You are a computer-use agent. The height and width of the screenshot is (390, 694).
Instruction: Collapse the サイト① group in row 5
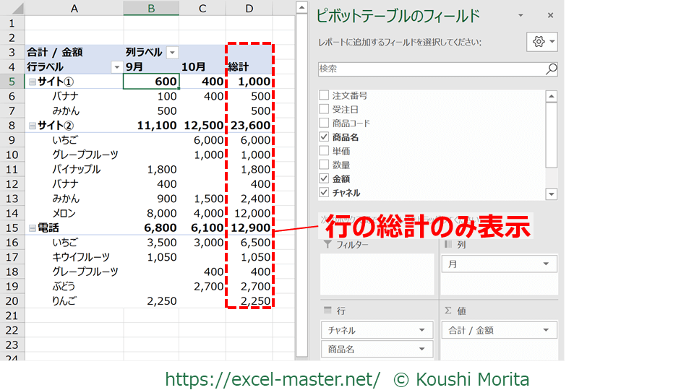[x=32, y=82]
